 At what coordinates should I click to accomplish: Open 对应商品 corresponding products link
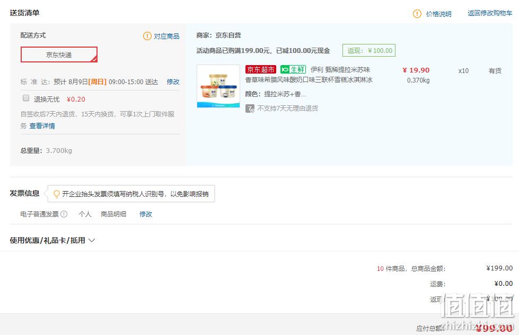coord(166,37)
